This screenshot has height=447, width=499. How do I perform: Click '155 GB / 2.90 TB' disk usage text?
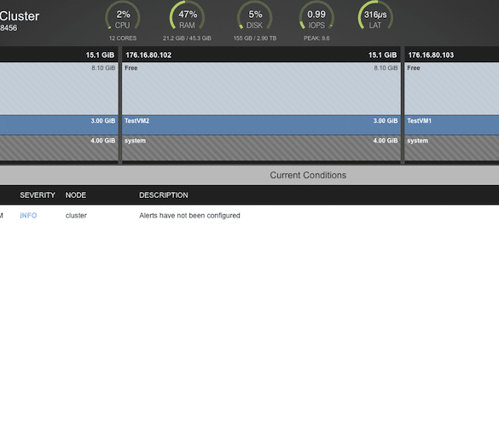[x=255, y=38]
